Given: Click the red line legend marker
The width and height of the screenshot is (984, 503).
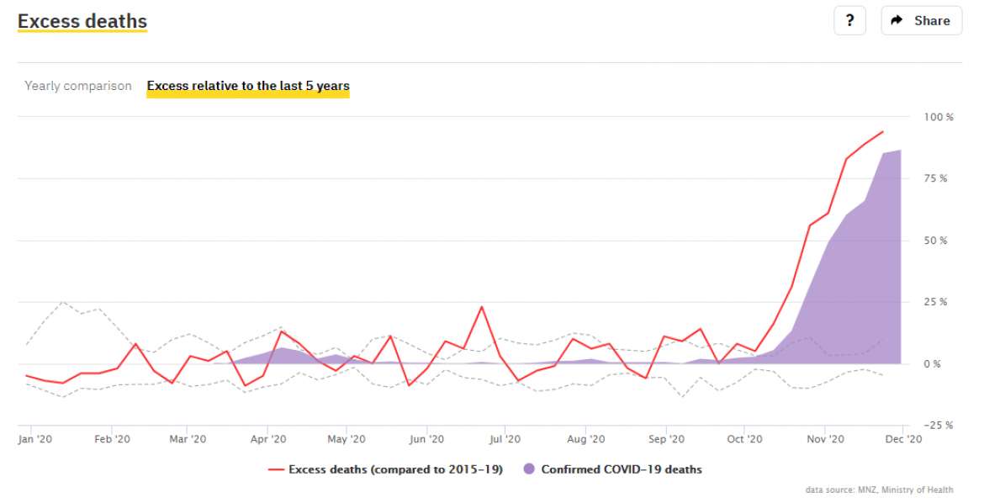Looking at the screenshot, I should click(277, 469).
